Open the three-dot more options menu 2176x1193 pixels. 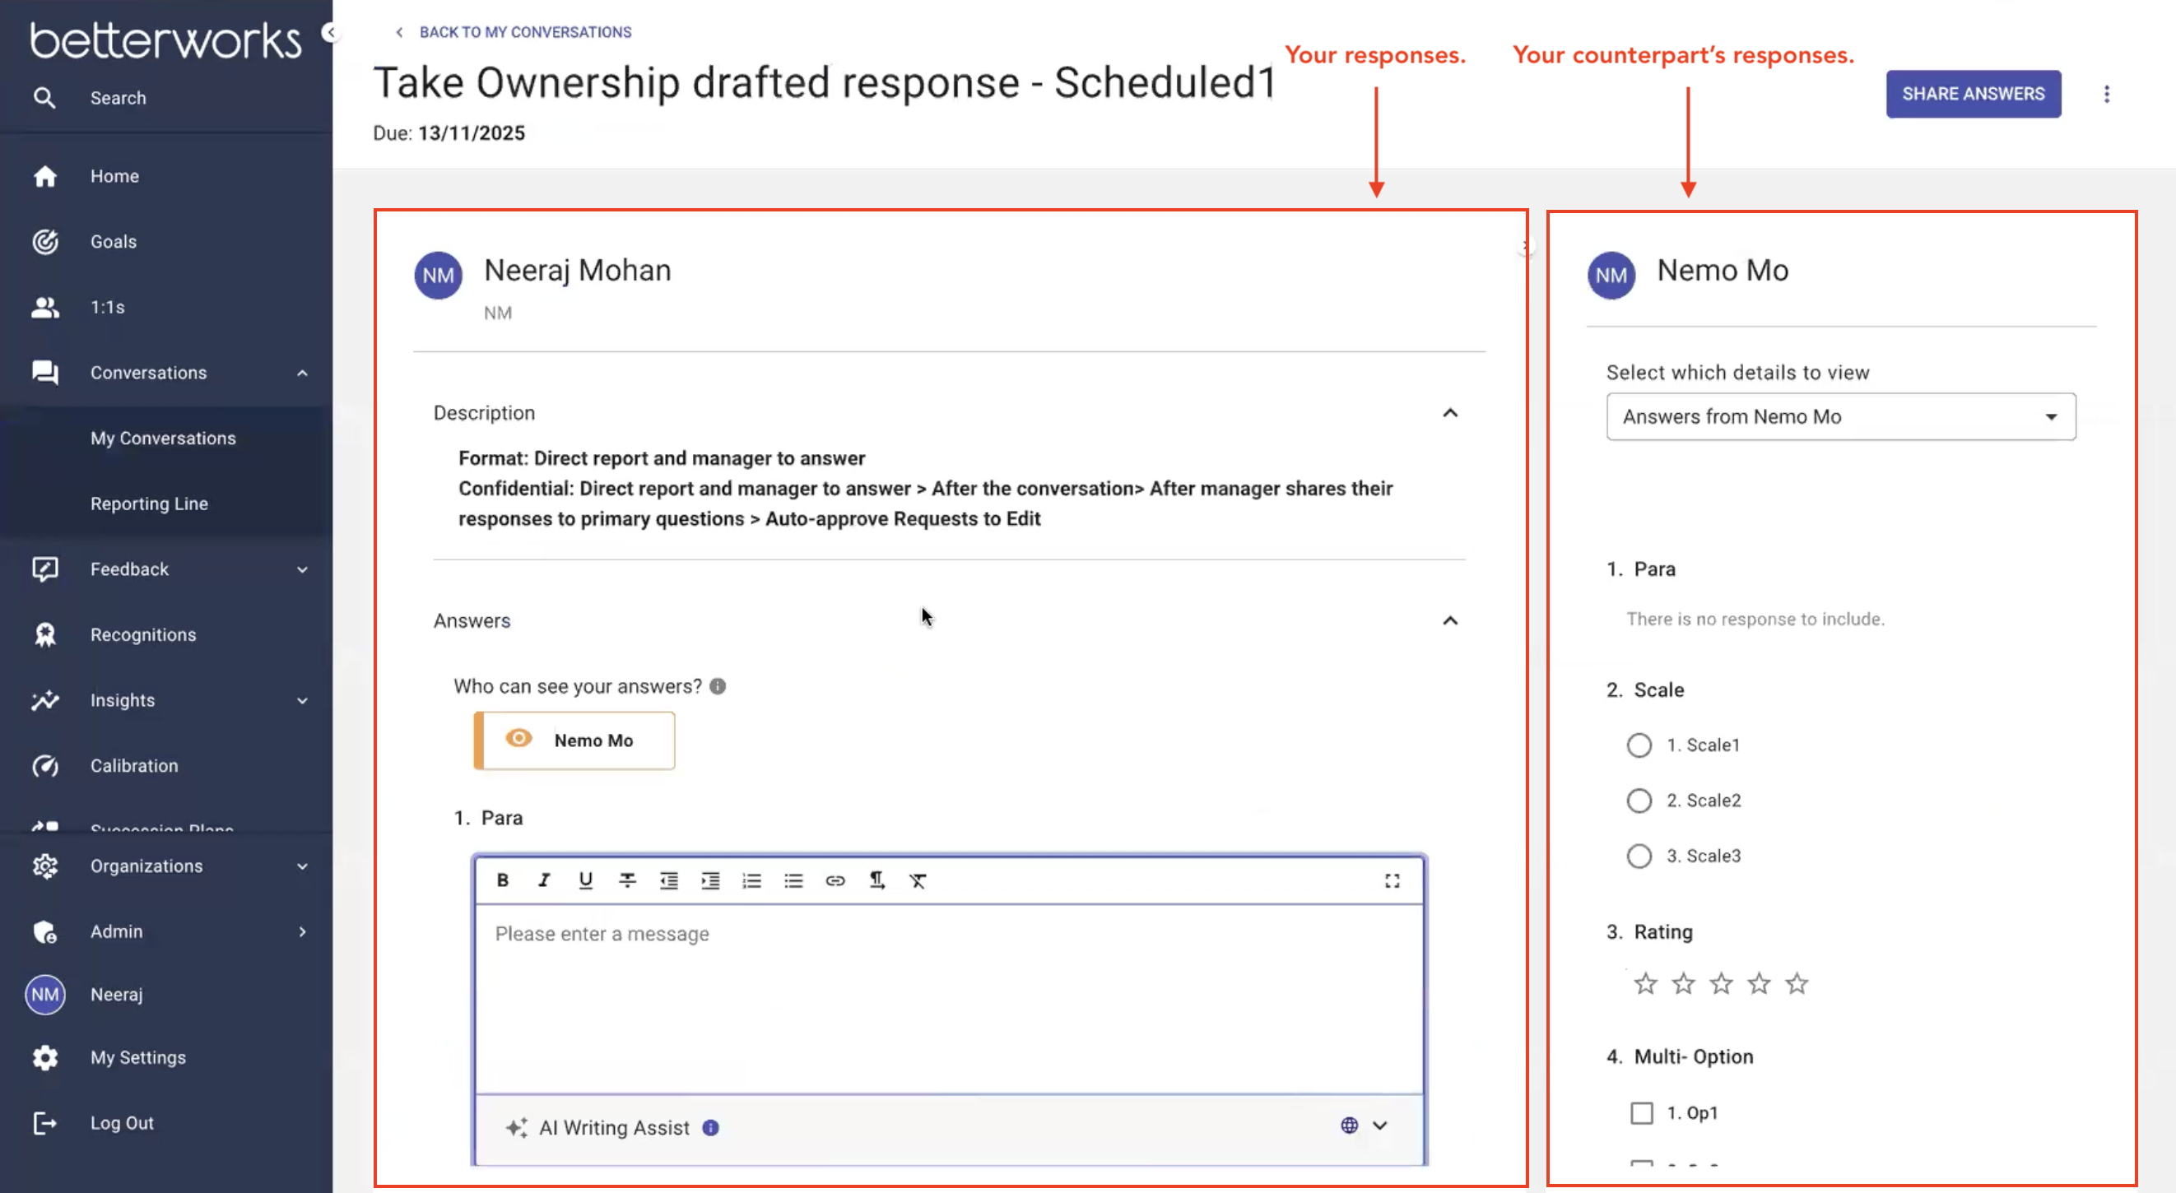(x=2107, y=94)
